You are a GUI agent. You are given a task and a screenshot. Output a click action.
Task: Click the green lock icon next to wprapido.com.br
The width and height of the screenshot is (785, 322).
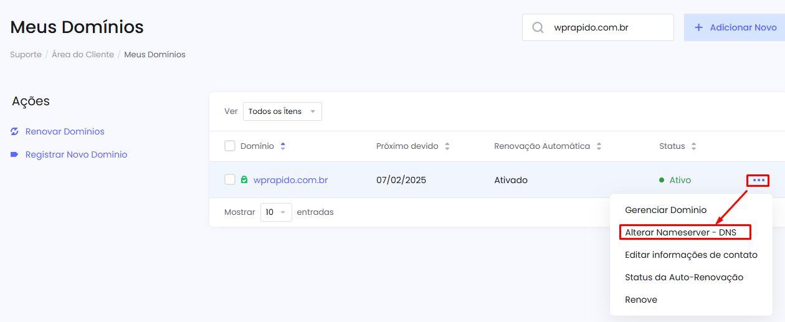click(244, 180)
